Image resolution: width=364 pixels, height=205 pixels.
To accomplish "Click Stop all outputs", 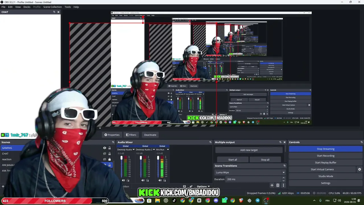I will pyautogui.click(x=265, y=160).
